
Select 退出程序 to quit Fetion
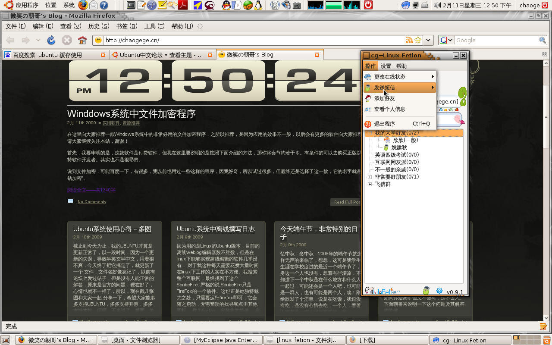pyautogui.click(x=399, y=124)
